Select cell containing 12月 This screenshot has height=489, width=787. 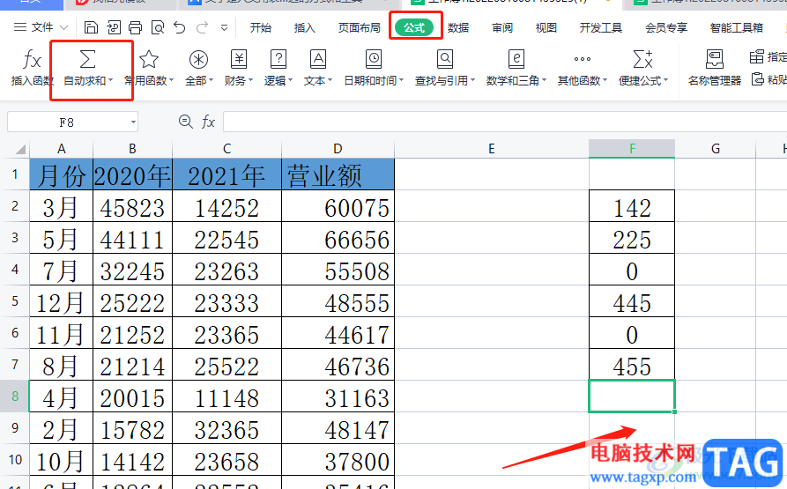61,301
